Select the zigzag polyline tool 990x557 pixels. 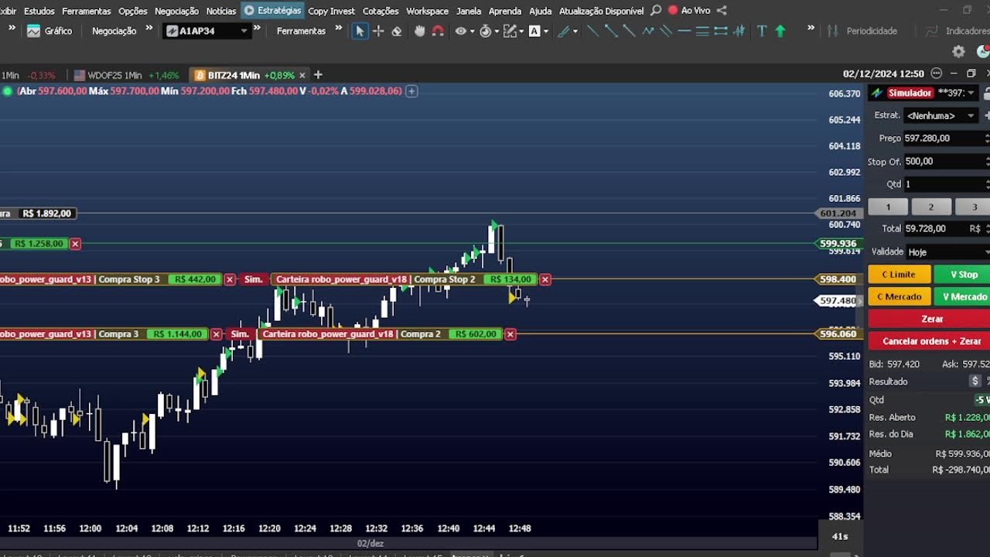[648, 31]
